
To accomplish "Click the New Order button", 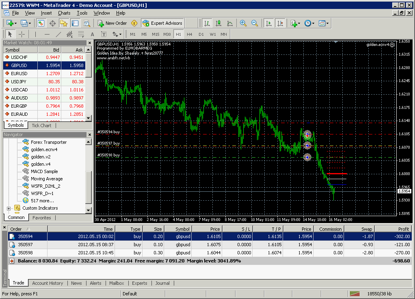I will point(112,23).
